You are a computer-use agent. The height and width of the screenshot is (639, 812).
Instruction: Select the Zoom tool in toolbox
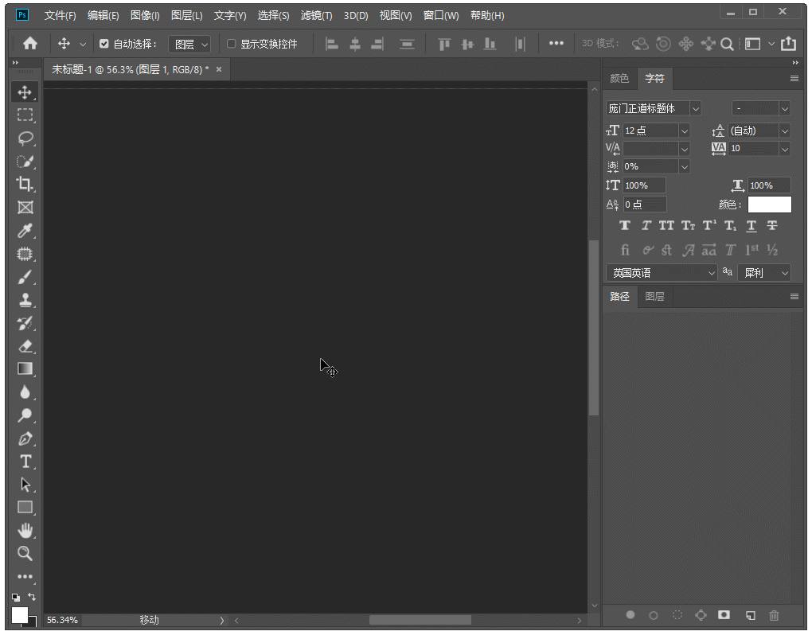point(25,554)
